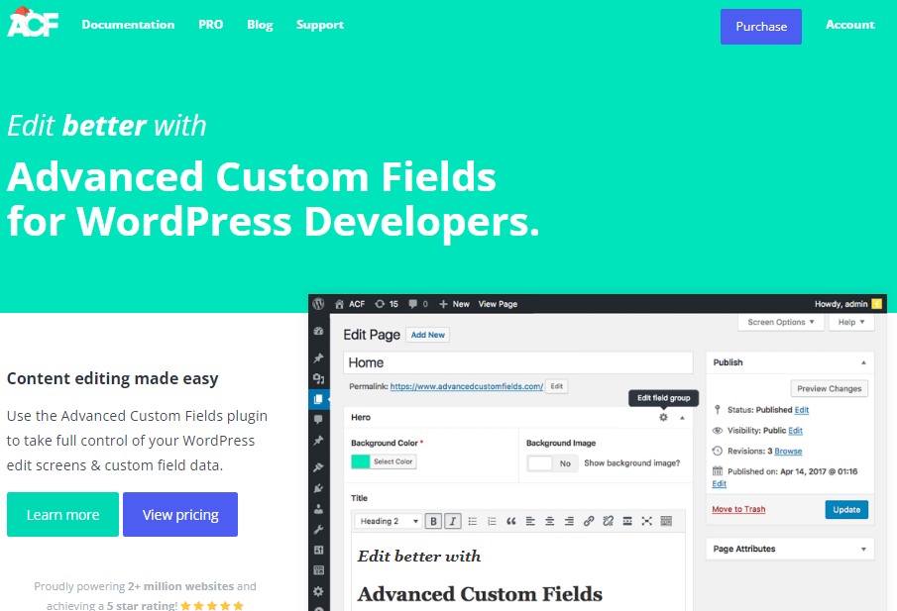Click the home icon beside ACF in admin bar
Image resolution: width=897 pixels, height=611 pixels.
pyautogui.click(x=339, y=304)
